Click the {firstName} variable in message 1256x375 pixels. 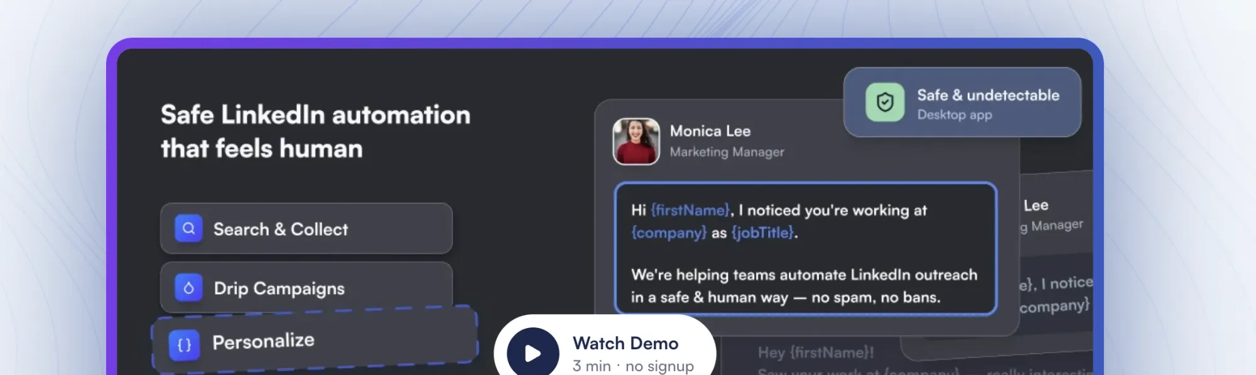point(691,210)
